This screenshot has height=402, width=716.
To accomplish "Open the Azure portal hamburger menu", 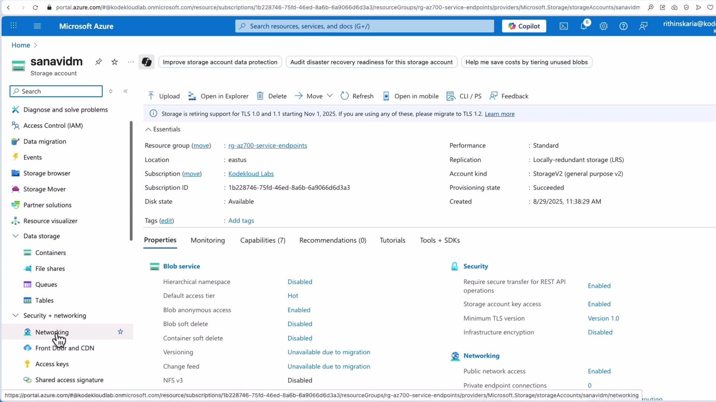I will coord(37,26).
